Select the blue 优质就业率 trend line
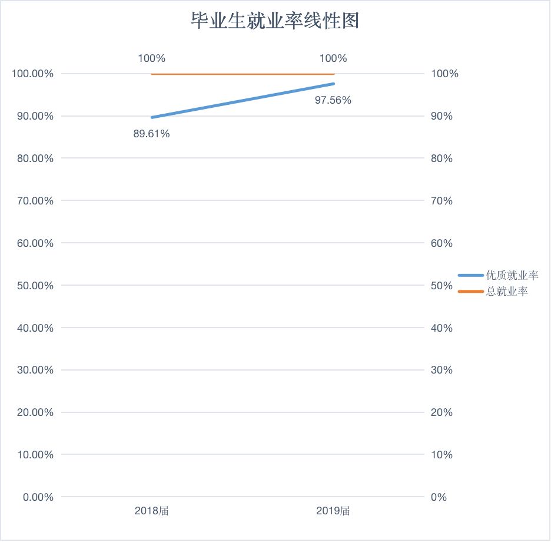551x542 pixels. 243,101
